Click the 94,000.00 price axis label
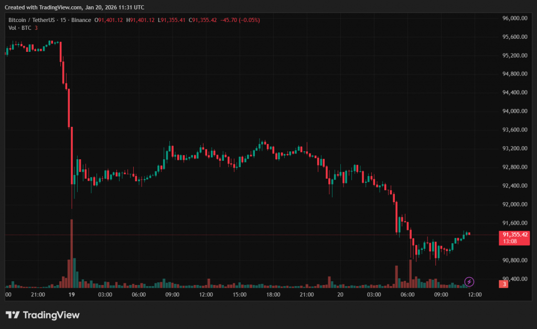 pyautogui.click(x=514, y=111)
